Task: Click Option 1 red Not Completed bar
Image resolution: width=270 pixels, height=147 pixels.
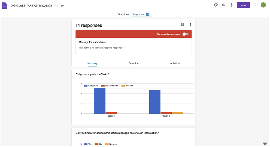Action: [111, 113]
